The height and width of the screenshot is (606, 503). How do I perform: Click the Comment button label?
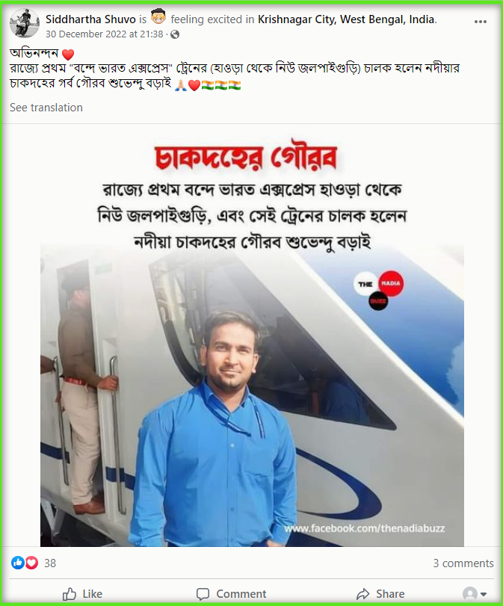[241, 593]
